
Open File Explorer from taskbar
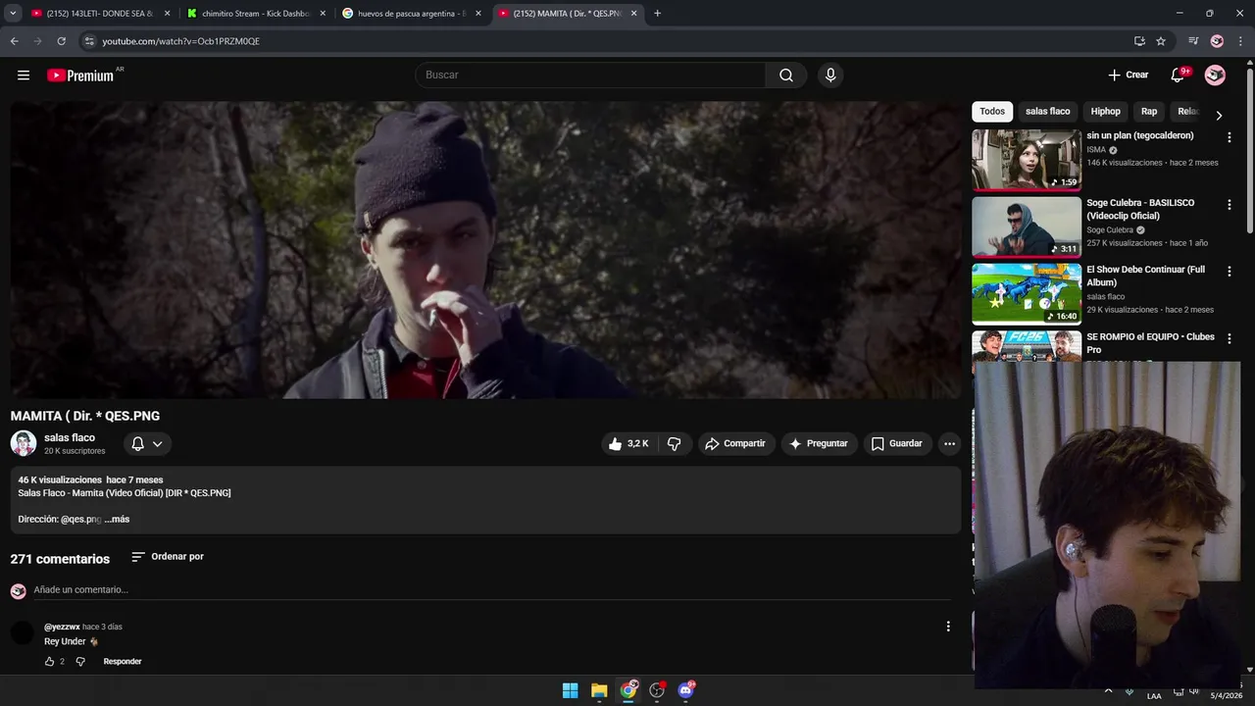pos(599,690)
